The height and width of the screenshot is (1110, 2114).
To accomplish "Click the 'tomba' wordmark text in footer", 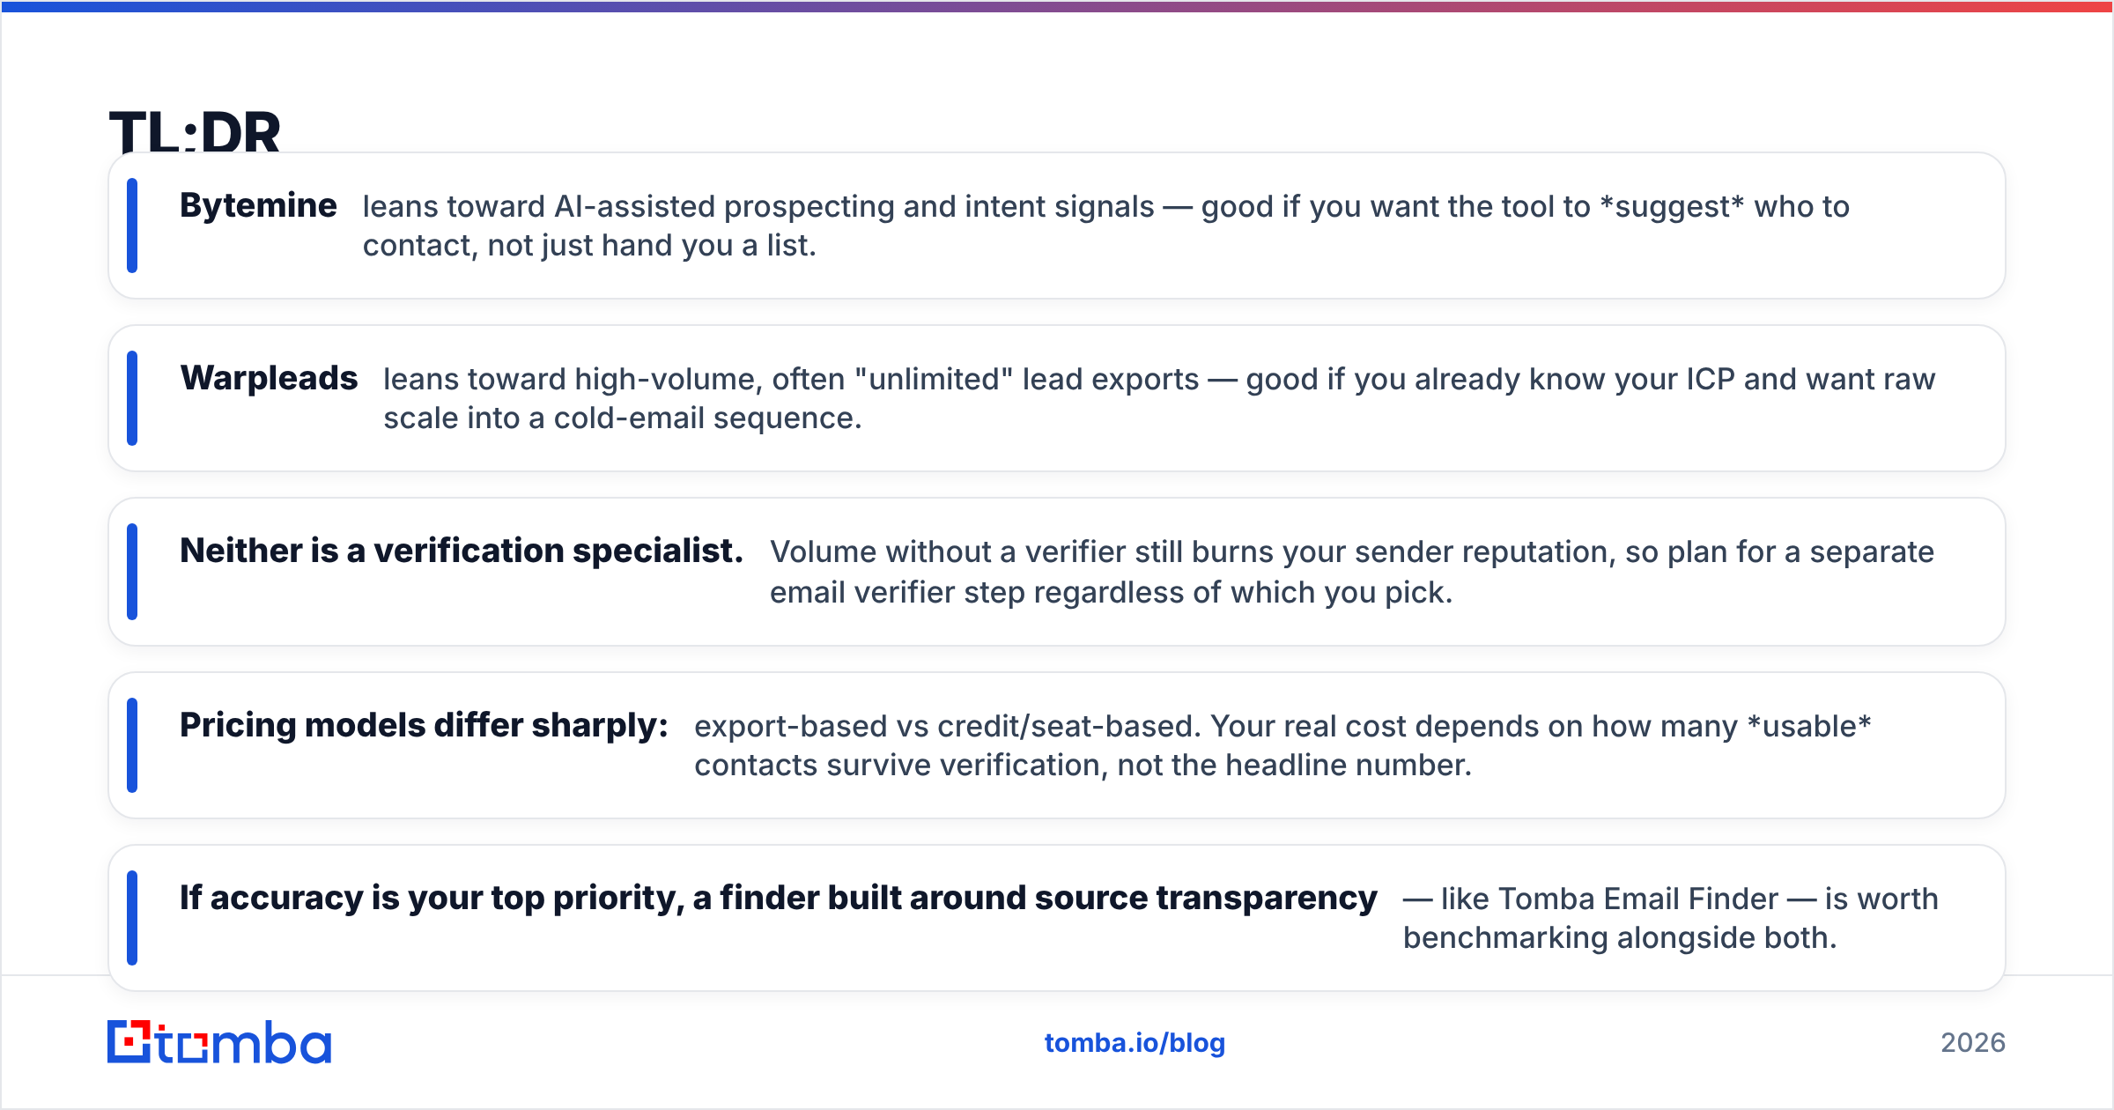I will (244, 1043).
